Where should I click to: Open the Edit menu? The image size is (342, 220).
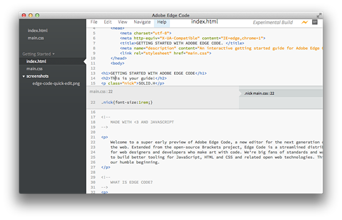[107, 22]
